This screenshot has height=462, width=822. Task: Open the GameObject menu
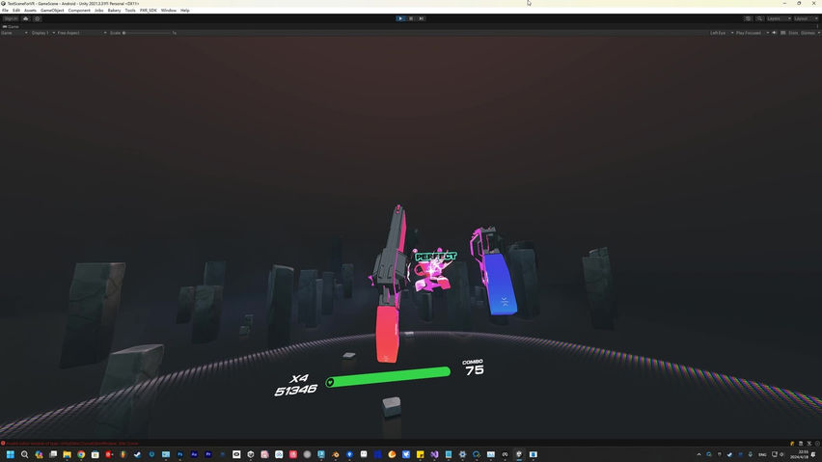coord(52,11)
